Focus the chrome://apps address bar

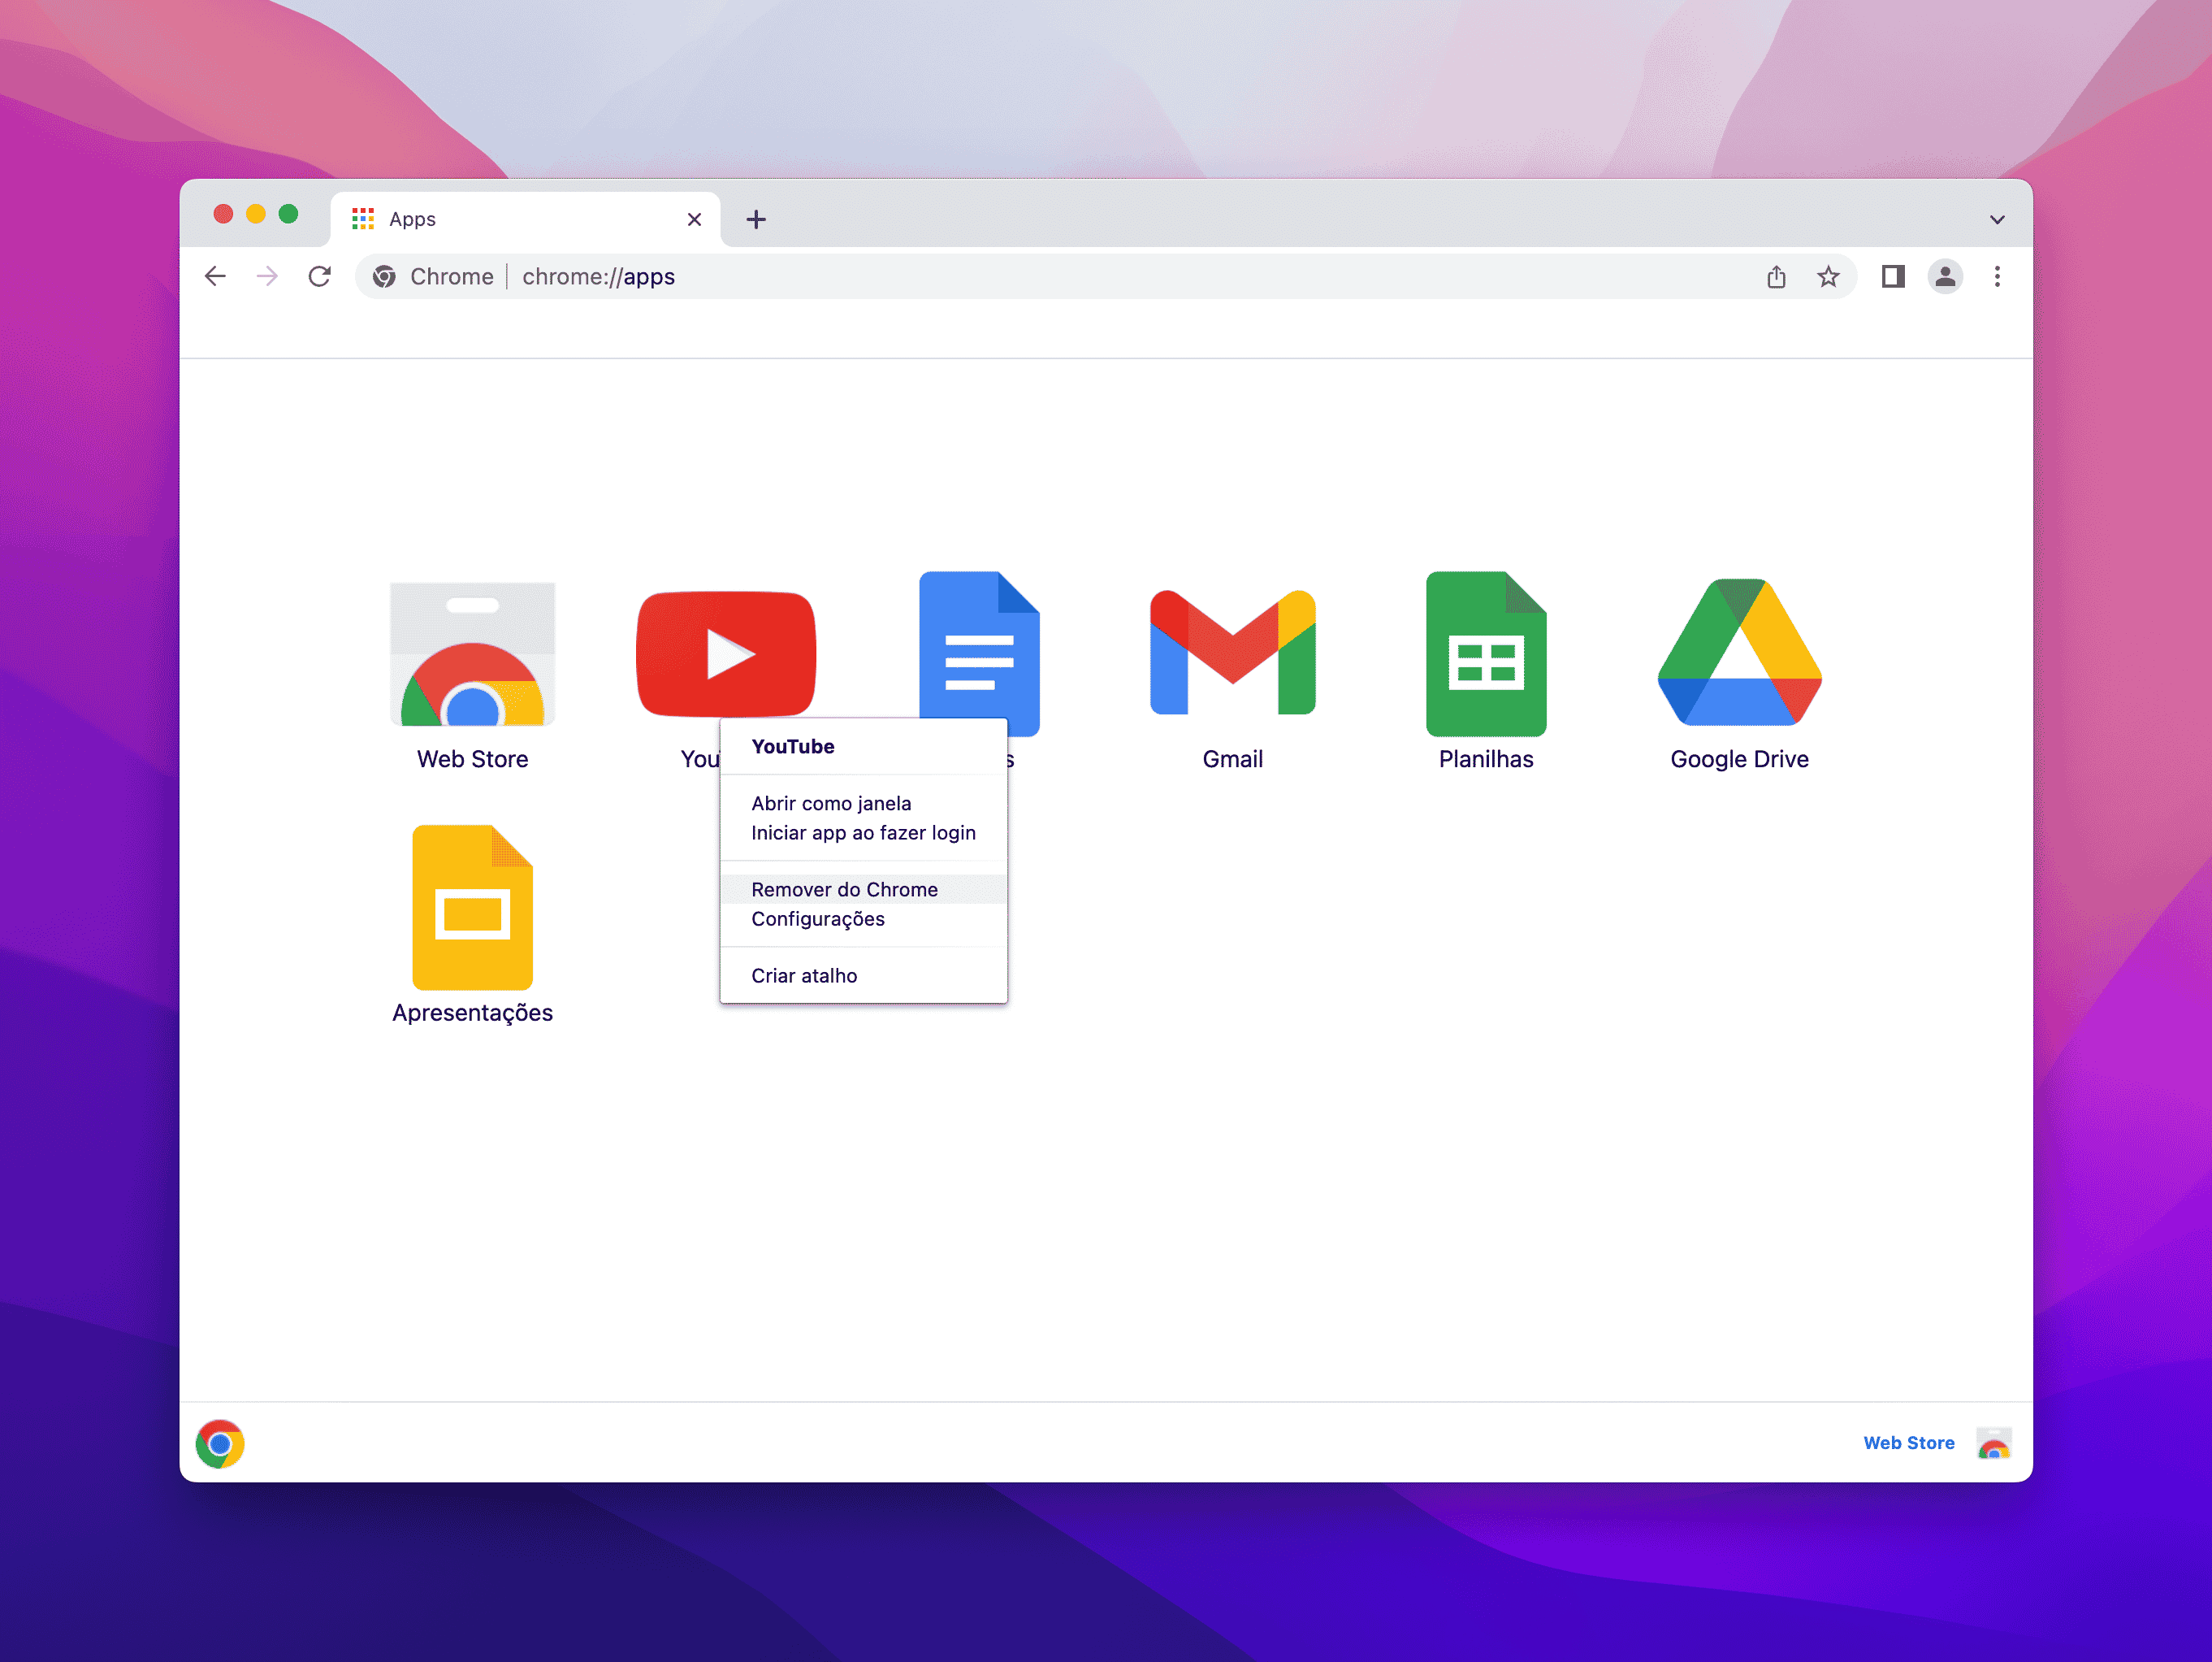(1105, 276)
